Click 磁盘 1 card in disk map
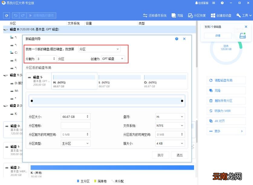253x185 pixels. (x=13, y=150)
